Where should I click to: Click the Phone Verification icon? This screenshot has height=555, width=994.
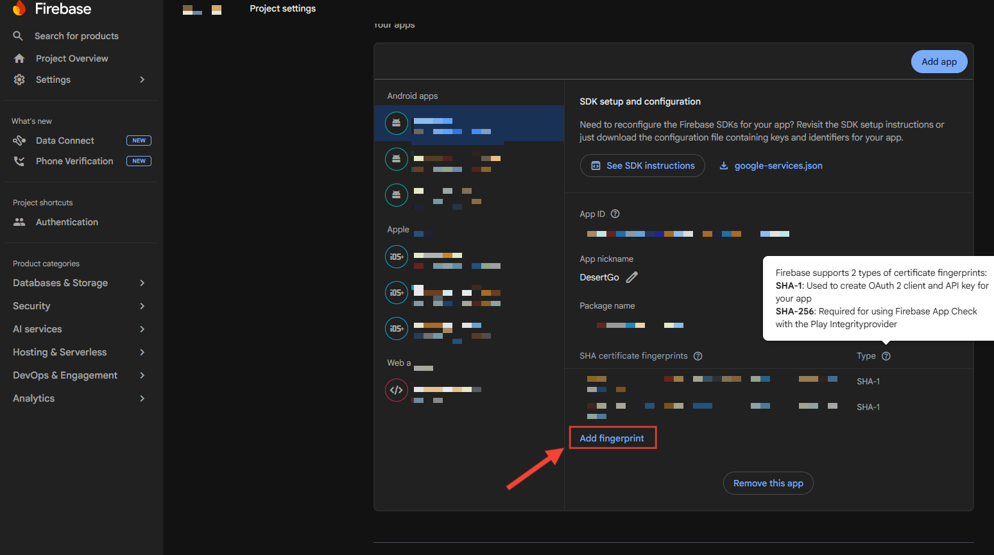pos(19,161)
